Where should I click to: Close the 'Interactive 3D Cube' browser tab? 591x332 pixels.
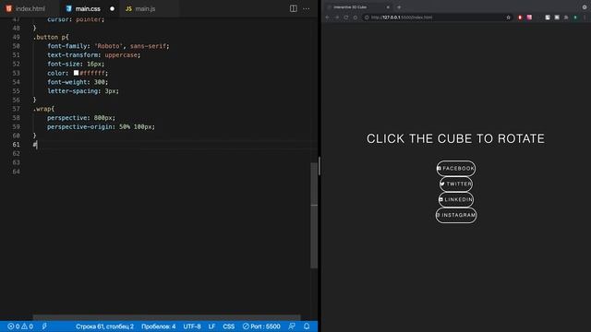pos(388,7)
